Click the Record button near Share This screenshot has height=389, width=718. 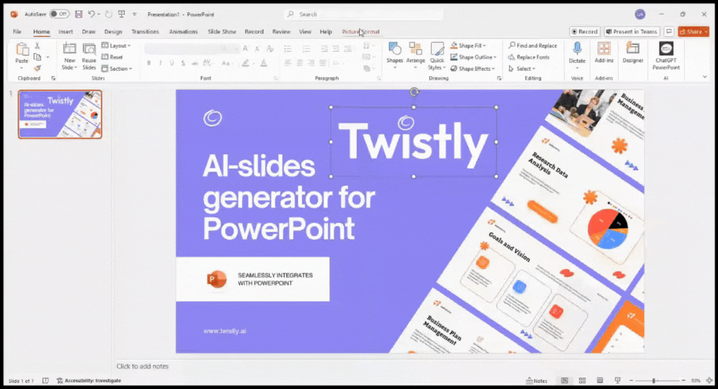584,31
